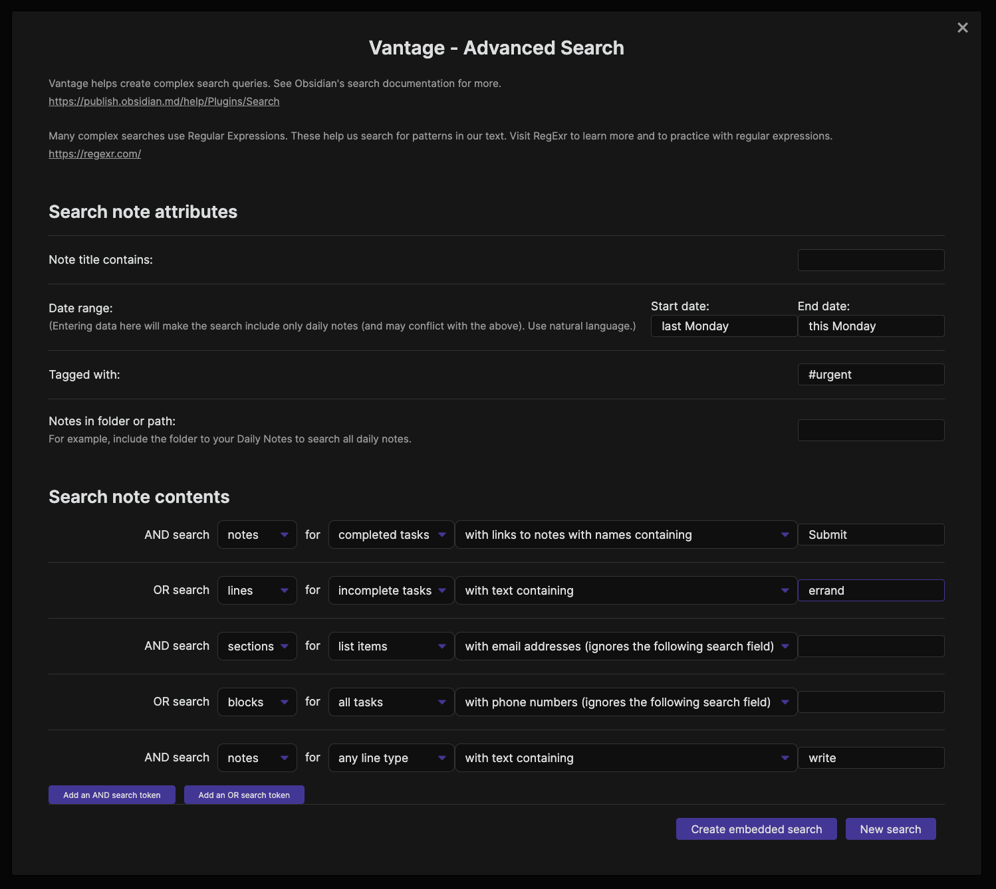This screenshot has height=889, width=996.
Task: Open the with email addresses dropdown
Action: pos(626,646)
